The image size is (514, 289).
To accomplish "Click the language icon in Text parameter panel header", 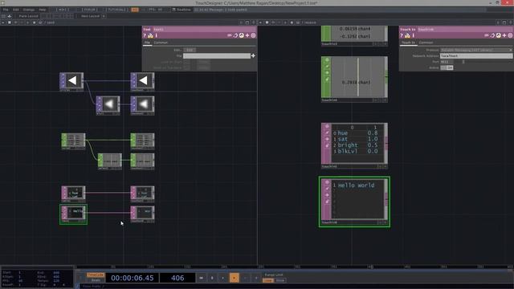I will pyautogui.click(x=241, y=35).
